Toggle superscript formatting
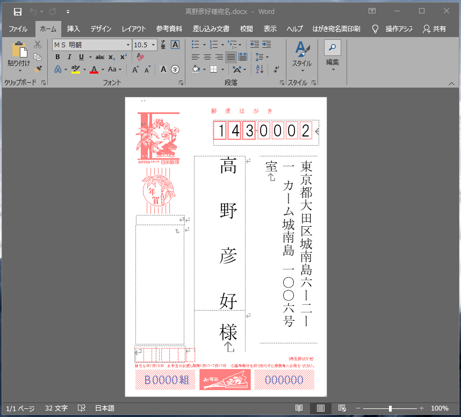Screen dimensions: 461x417 click(x=124, y=57)
